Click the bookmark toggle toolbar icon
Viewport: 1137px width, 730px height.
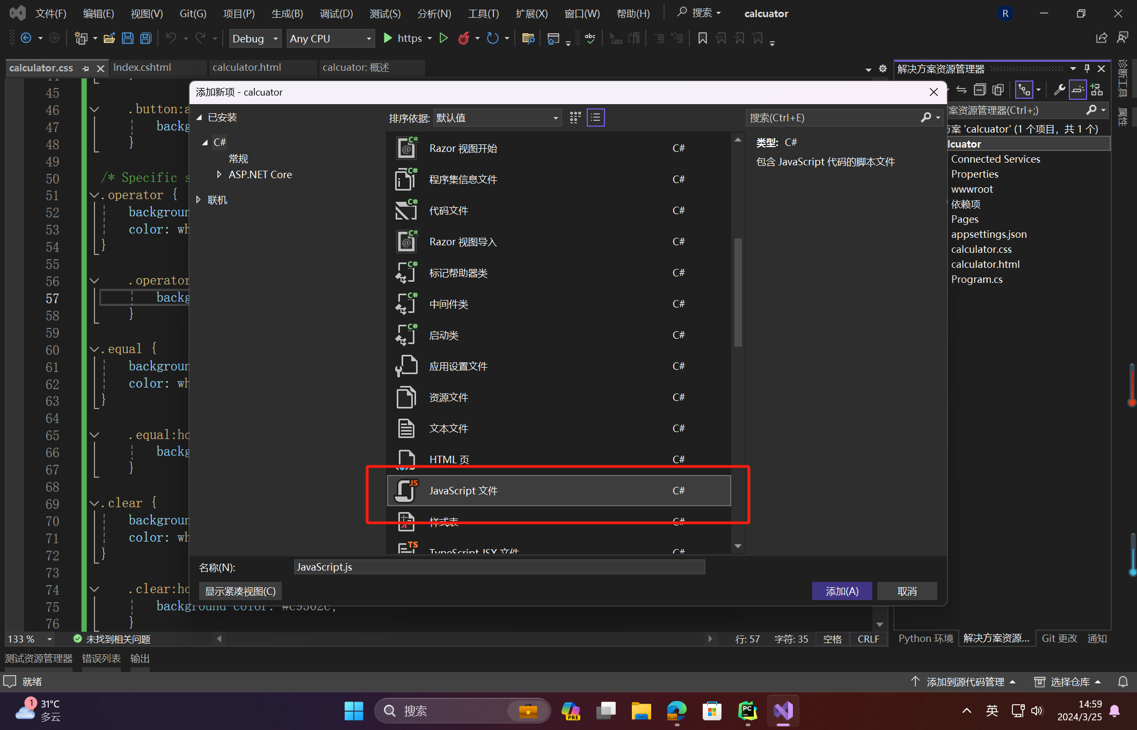pyautogui.click(x=702, y=38)
